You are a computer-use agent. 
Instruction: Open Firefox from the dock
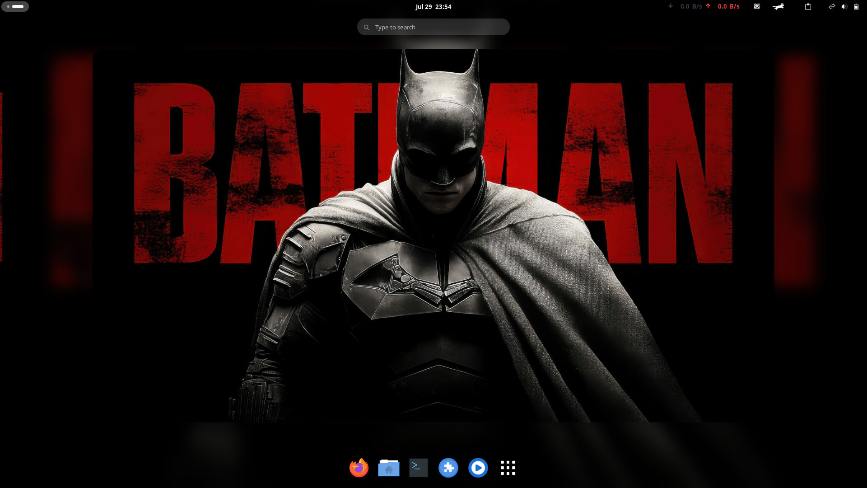coord(359,468)
